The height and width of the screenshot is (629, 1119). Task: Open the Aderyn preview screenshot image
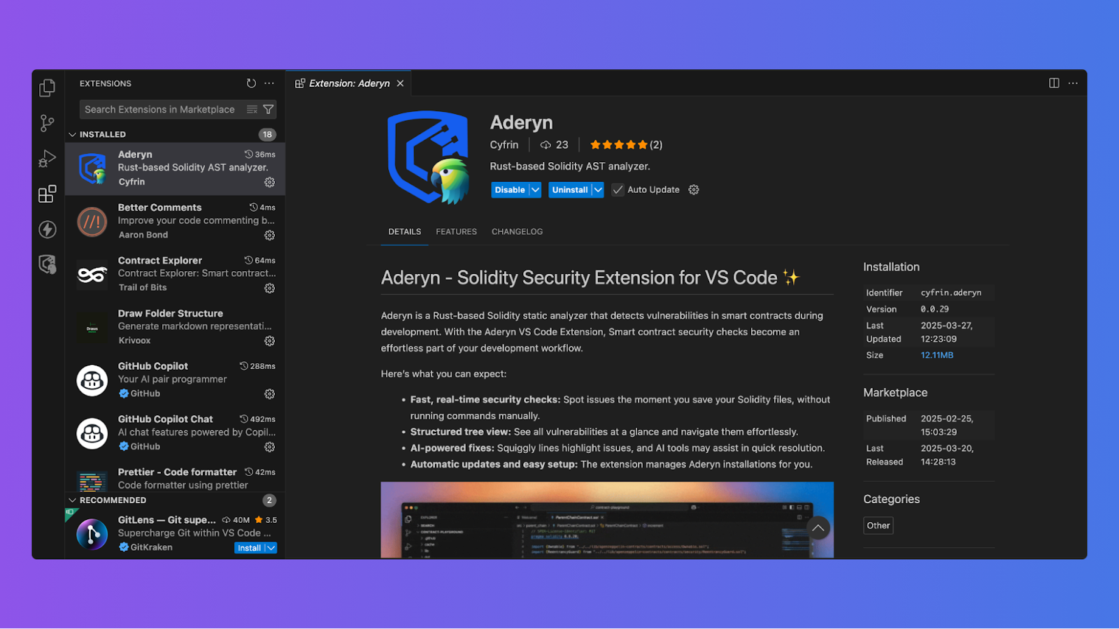607,520
